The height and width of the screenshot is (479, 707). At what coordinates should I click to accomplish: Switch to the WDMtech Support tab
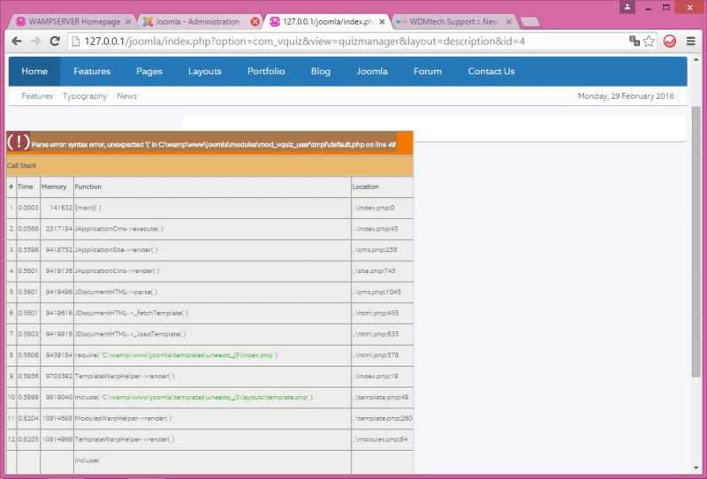pyautogui.click(x=447, y=21)
